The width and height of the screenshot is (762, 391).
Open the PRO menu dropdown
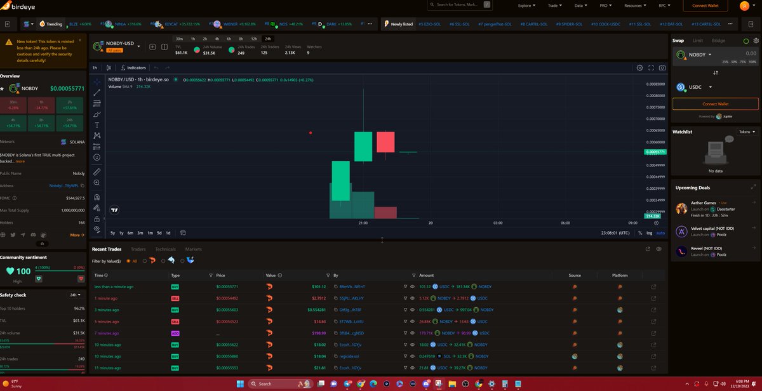coord(606,6)
